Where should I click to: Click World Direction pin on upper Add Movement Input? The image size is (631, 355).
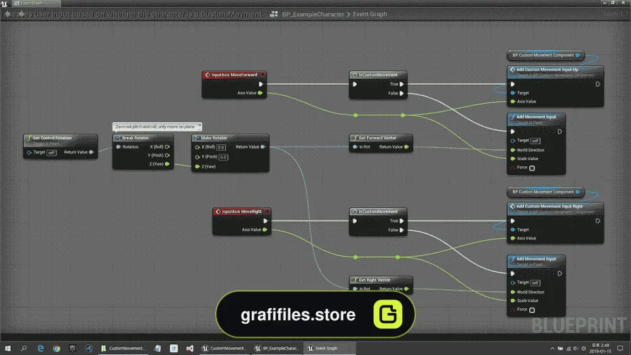[x=513, y=150]
